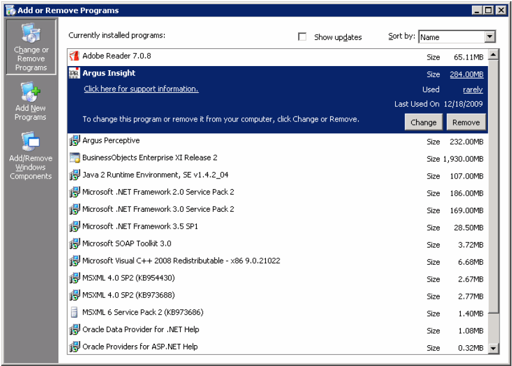Click the scrollbar up arrow
512x366 pixels.
click(493, 54)
